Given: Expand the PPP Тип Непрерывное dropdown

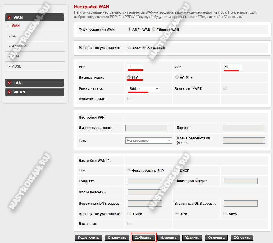Looking at the screenshot, I should (x=148, y=140).
